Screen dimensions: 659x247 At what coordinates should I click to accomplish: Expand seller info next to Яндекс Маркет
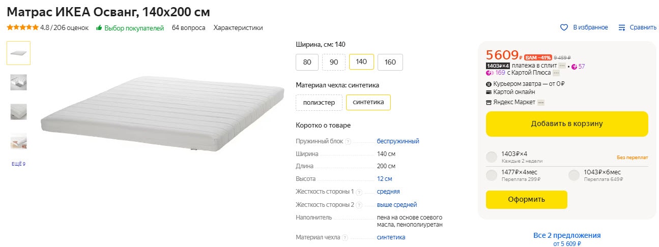tap(540, 102)
